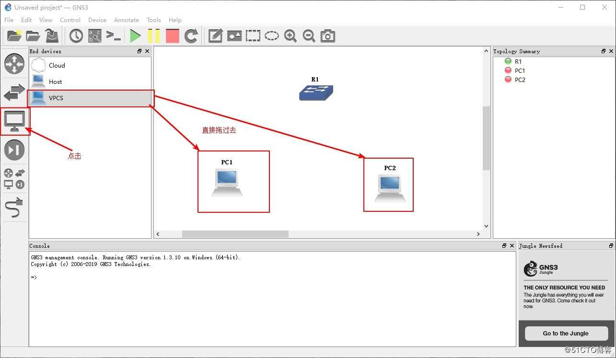Open the File menu
The width and height of the screenshot is (616, 358).
[9, 20]
